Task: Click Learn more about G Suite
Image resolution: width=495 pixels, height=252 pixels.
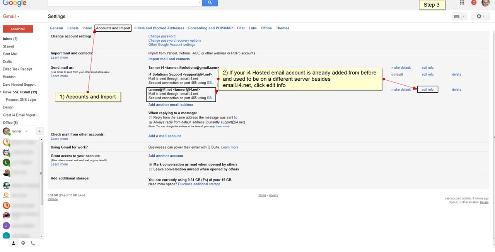Action: (x=230, y=147)
